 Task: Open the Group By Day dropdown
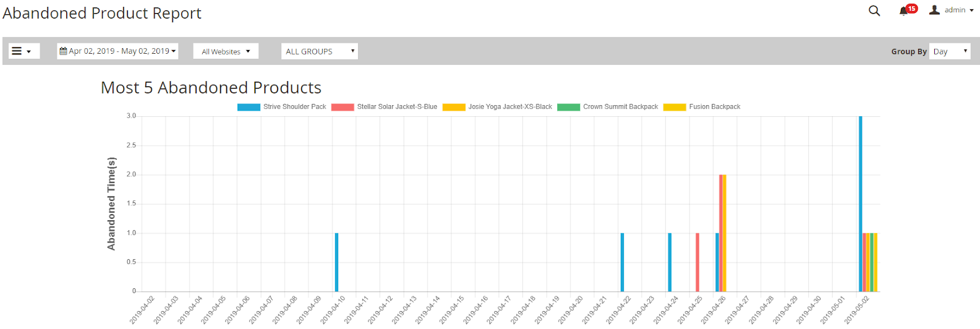[950, 51]
